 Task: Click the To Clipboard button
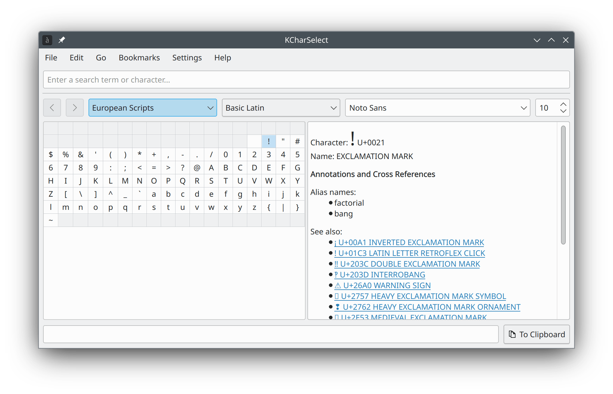point(536,334)
